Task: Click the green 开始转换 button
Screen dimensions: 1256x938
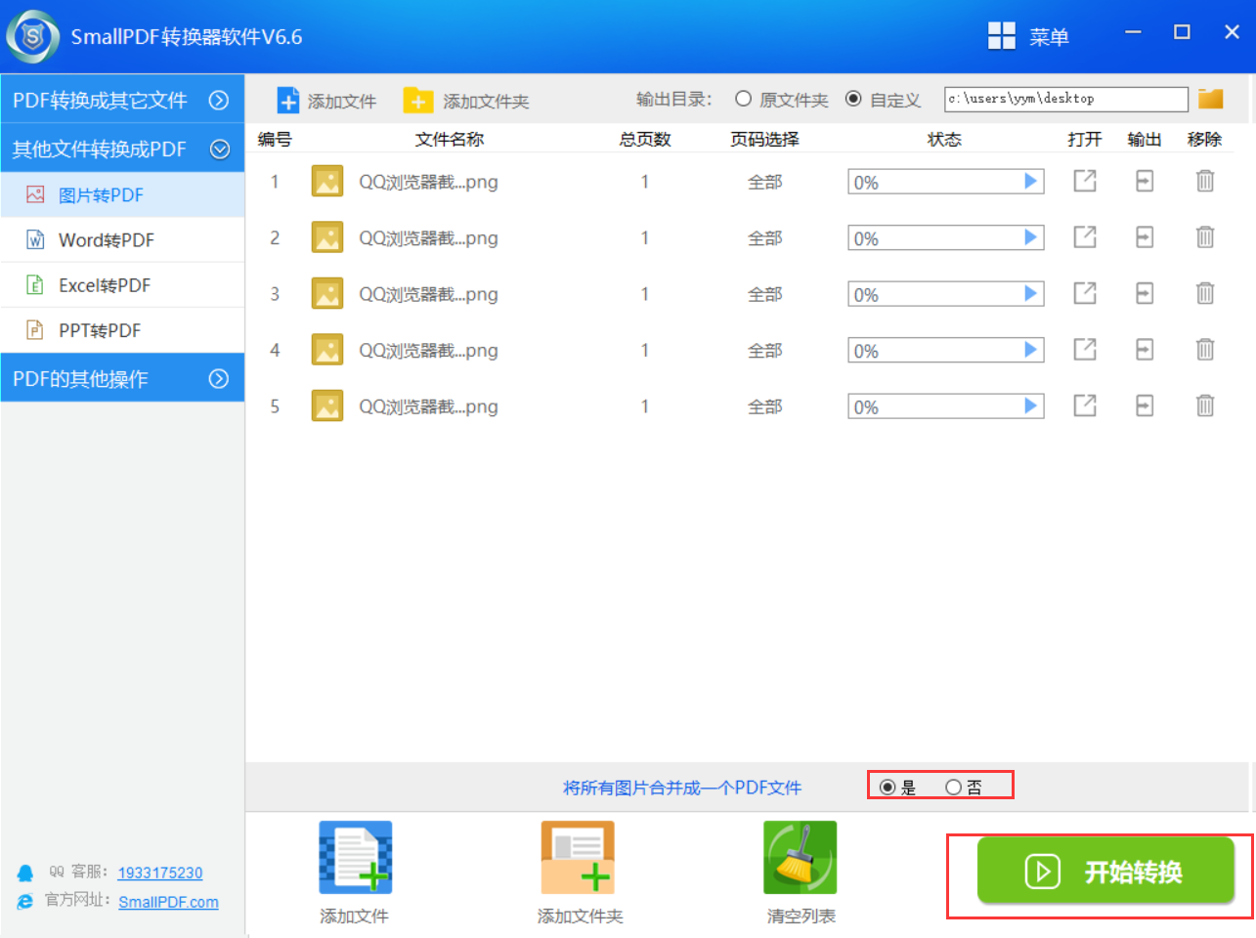Action: point(1104,870)
